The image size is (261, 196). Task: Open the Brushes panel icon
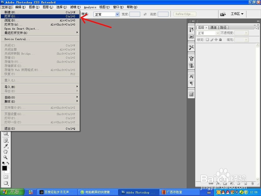[191, 59]
